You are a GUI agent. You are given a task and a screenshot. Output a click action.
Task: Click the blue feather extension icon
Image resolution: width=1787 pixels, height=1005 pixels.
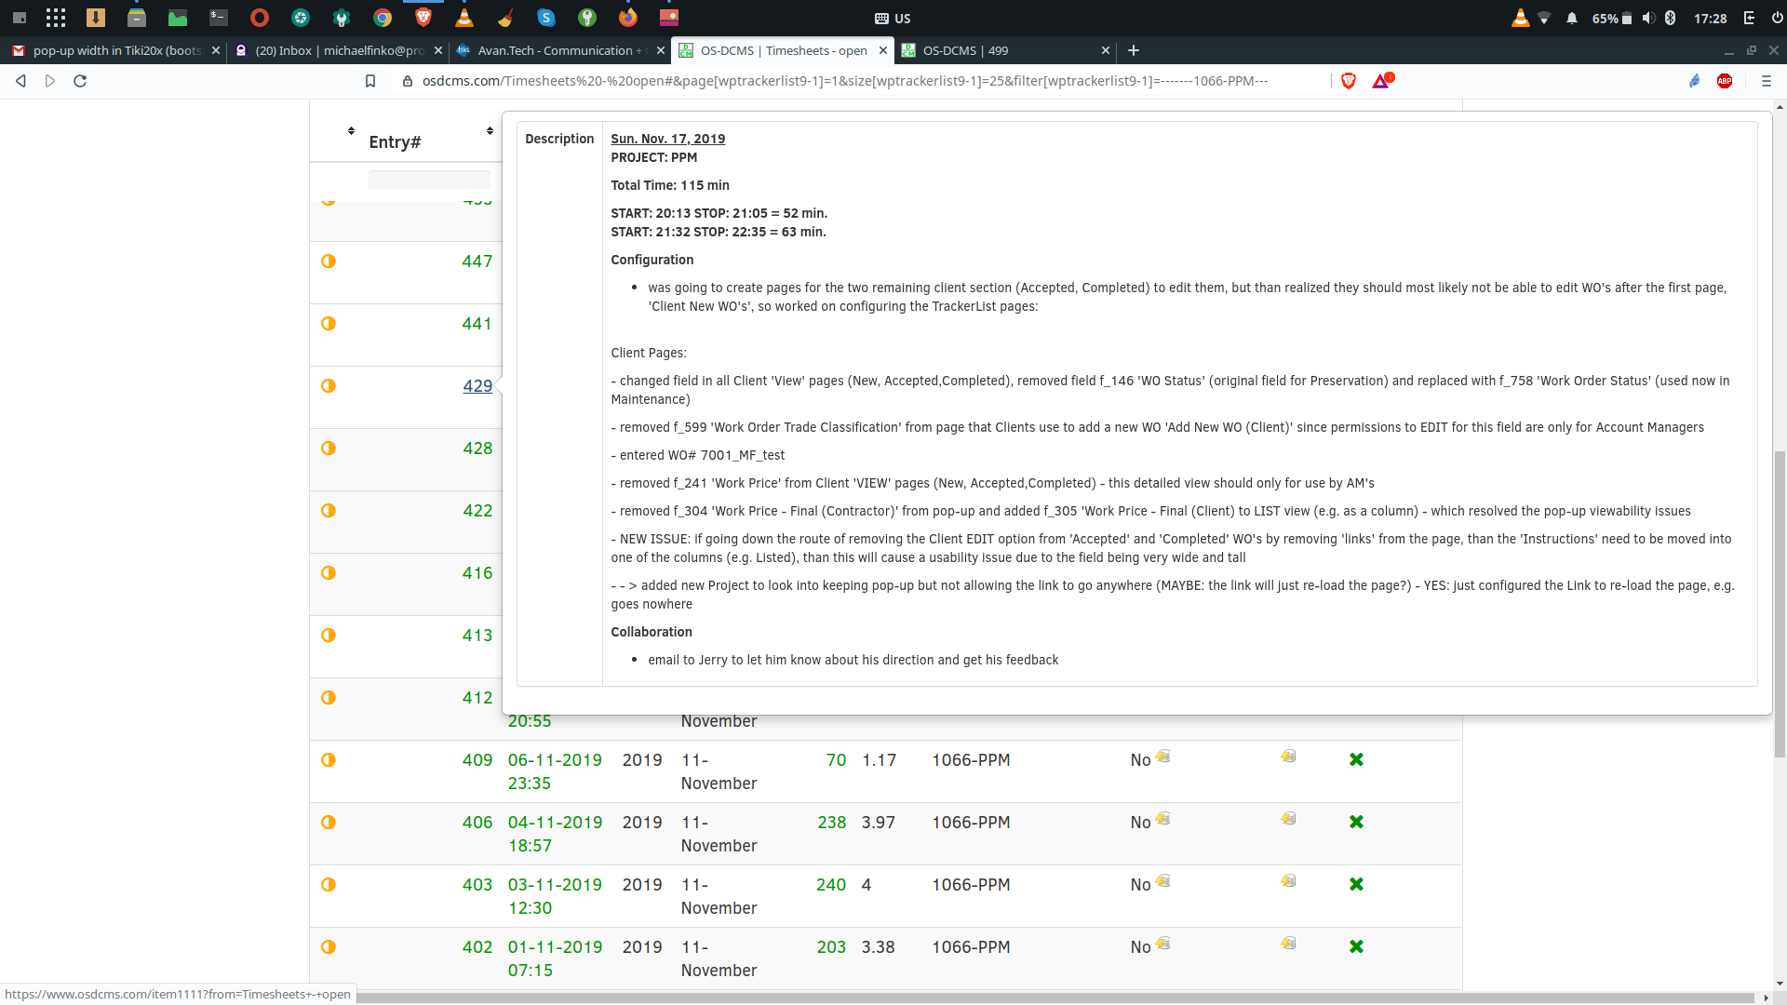point(1695,81)
